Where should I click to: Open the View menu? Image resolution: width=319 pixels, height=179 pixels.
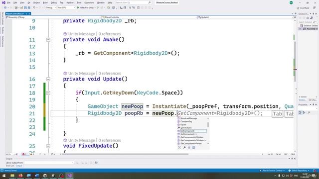22,2
